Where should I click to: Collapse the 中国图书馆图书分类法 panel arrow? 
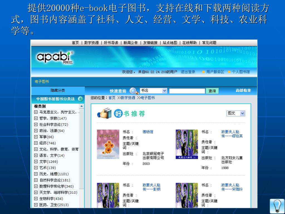point(80,99)
